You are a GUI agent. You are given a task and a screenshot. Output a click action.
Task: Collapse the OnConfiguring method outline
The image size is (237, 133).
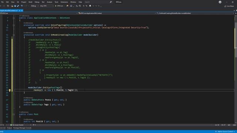[x=14, y=25]
